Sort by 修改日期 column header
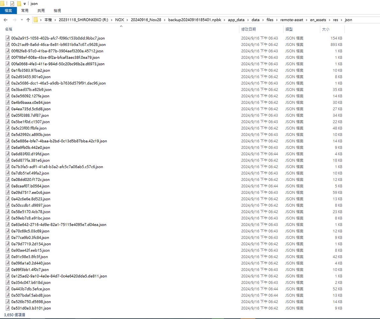 pyautogui.click(x=248, y=29)
